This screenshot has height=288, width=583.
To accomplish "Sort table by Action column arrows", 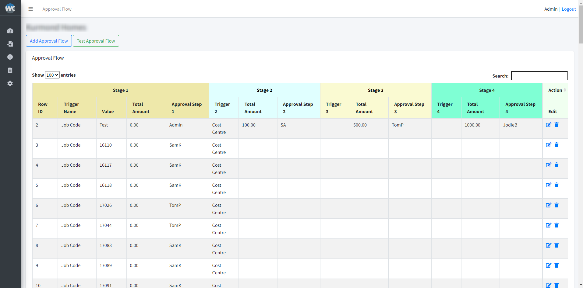I will (565, 90).
